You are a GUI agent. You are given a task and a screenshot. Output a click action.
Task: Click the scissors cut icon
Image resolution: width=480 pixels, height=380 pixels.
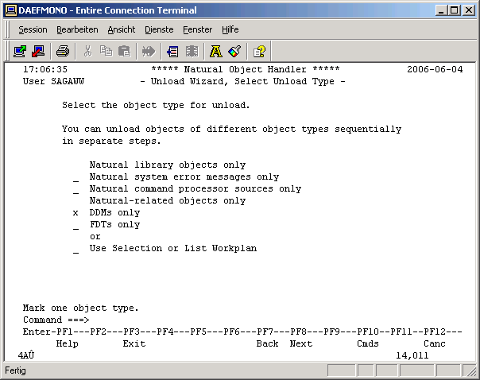coord(88,51)
